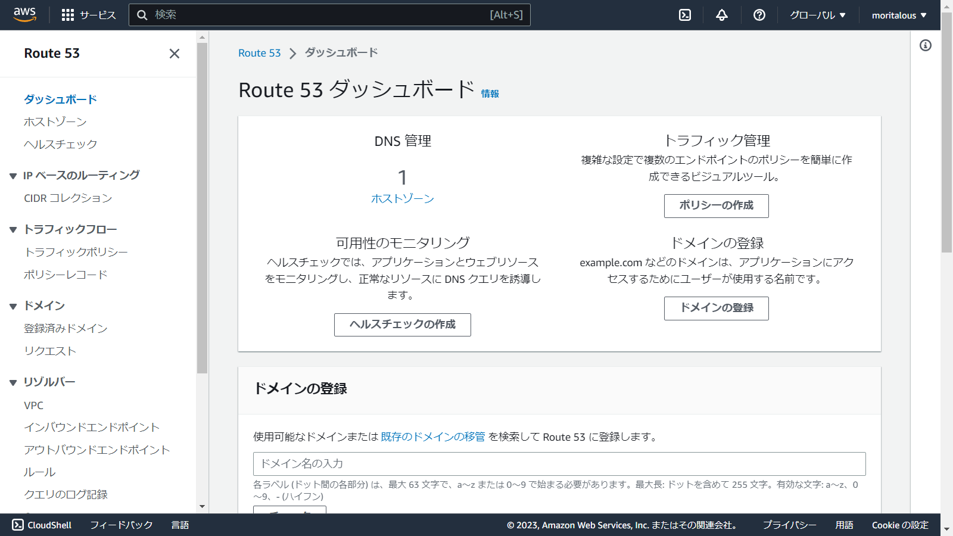This screenshot has height=536, width=953.
Task: Open the help question mark menu
Action: click(758, 15)
